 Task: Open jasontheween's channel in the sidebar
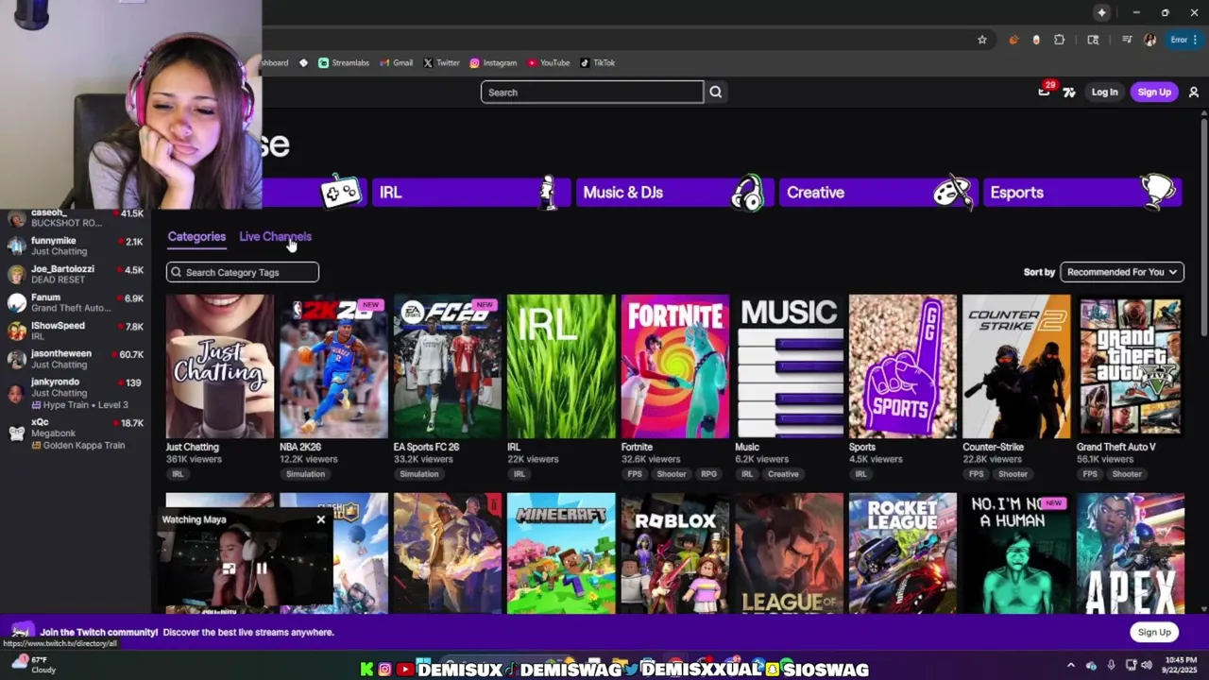(x=76, y=359)
